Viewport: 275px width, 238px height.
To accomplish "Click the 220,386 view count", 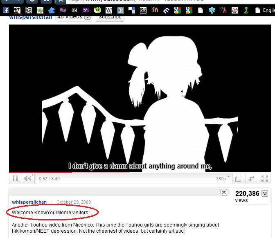I will pyautogui.click(x=247, y=193).
